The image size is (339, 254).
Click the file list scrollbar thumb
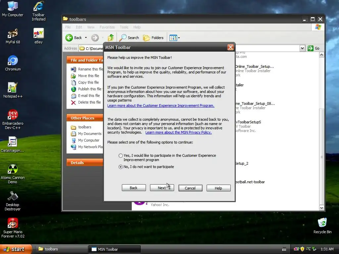[322, 156]
